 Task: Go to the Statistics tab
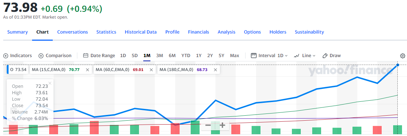(106, 32)
